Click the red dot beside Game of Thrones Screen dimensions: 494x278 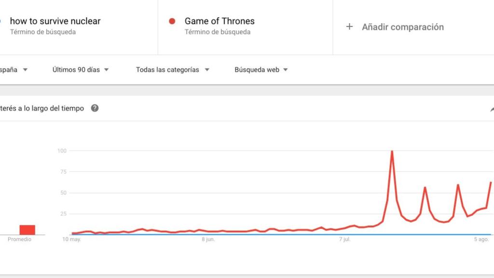tap(172, 21)
